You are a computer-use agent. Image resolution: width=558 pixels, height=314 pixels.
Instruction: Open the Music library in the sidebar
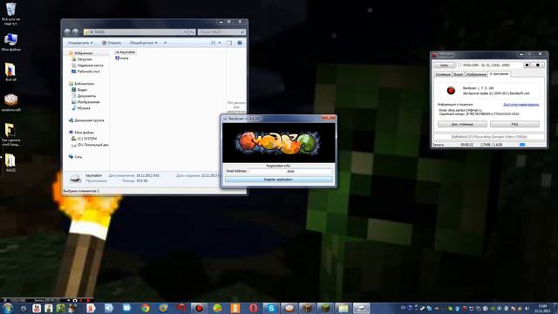81,108
